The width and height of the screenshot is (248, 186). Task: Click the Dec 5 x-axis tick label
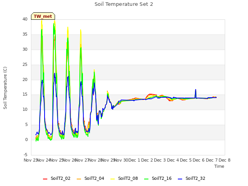click(x=186, y=160)
